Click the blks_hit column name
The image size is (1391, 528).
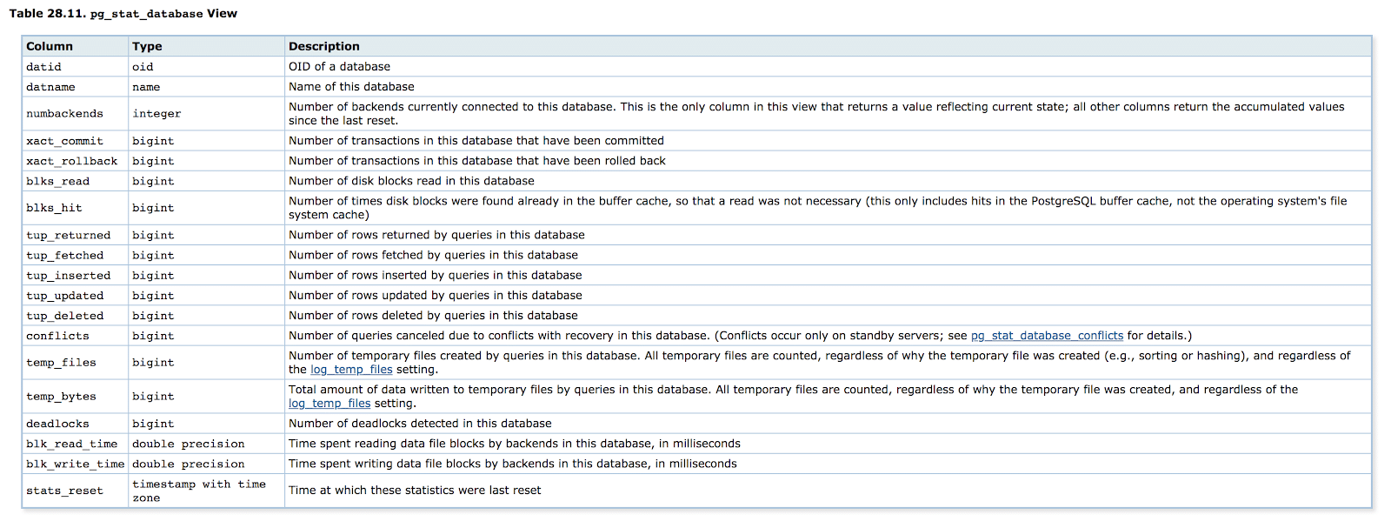point(54,208)
